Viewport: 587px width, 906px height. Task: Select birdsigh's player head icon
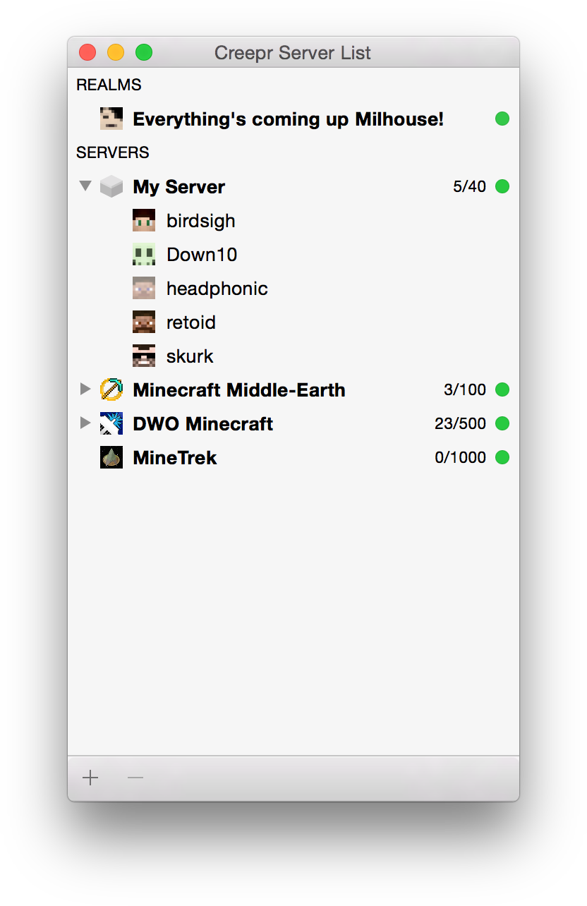(x=144, y=220)
